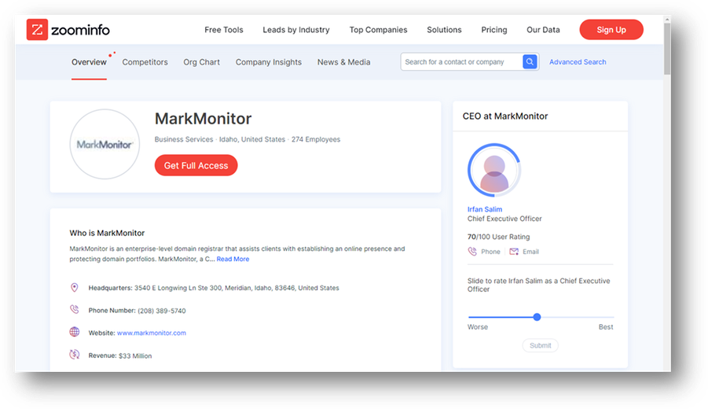
Task: Click the Worse slider label
Action: tap(478, 327)
